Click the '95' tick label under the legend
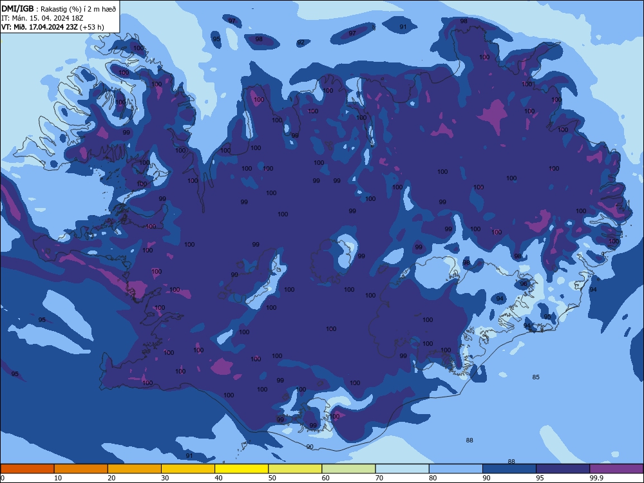The height and width of the screenshot is (483, 644). (x=540, y=478)
